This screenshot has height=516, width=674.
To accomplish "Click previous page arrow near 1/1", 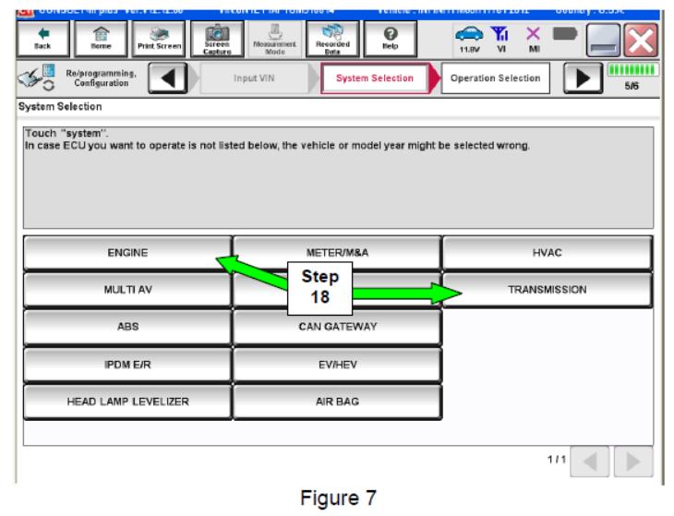I will [x=589, y=462].
